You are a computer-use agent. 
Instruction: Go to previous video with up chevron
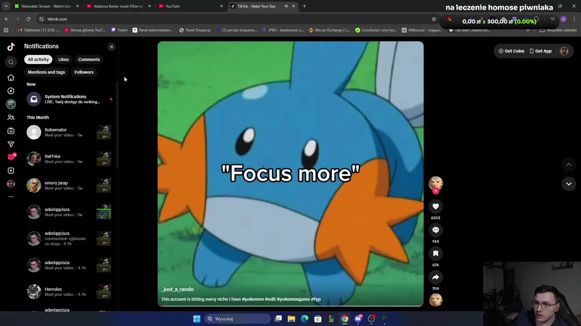point(569,165)
